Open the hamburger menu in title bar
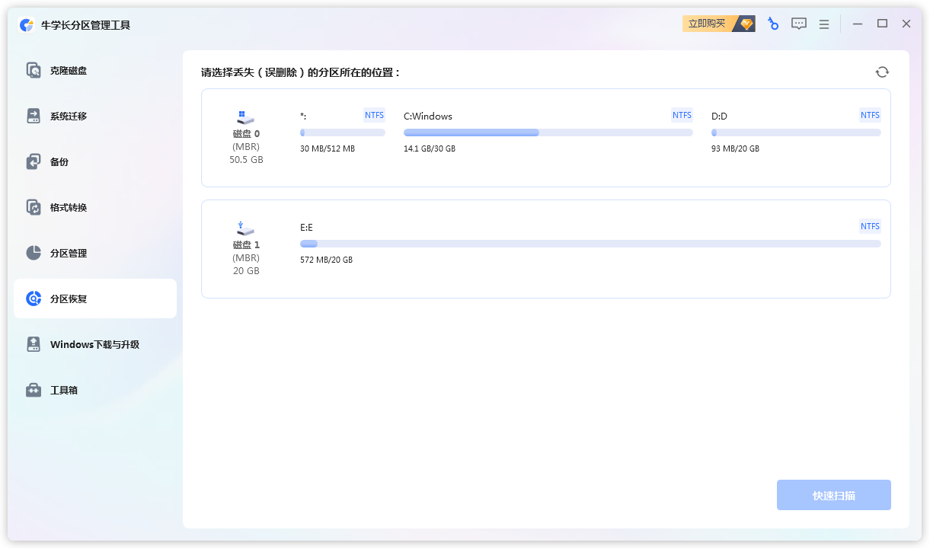Screen dimensions: 930x549 [823, 24]
